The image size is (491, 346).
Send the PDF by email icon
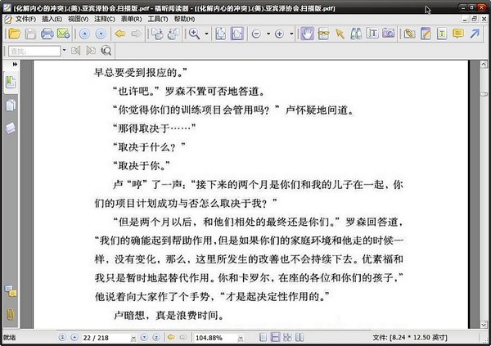(x=63, y=34)
